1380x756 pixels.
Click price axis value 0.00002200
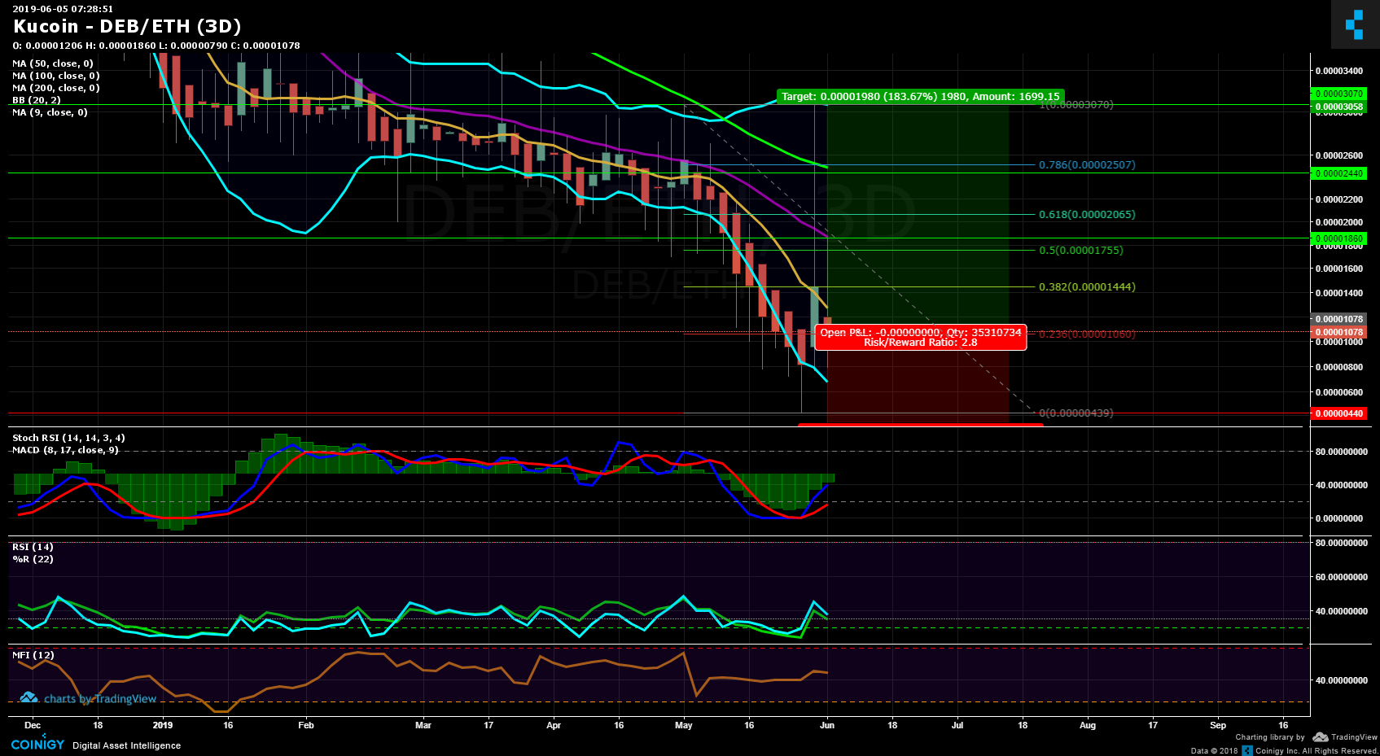point(1339,199)
